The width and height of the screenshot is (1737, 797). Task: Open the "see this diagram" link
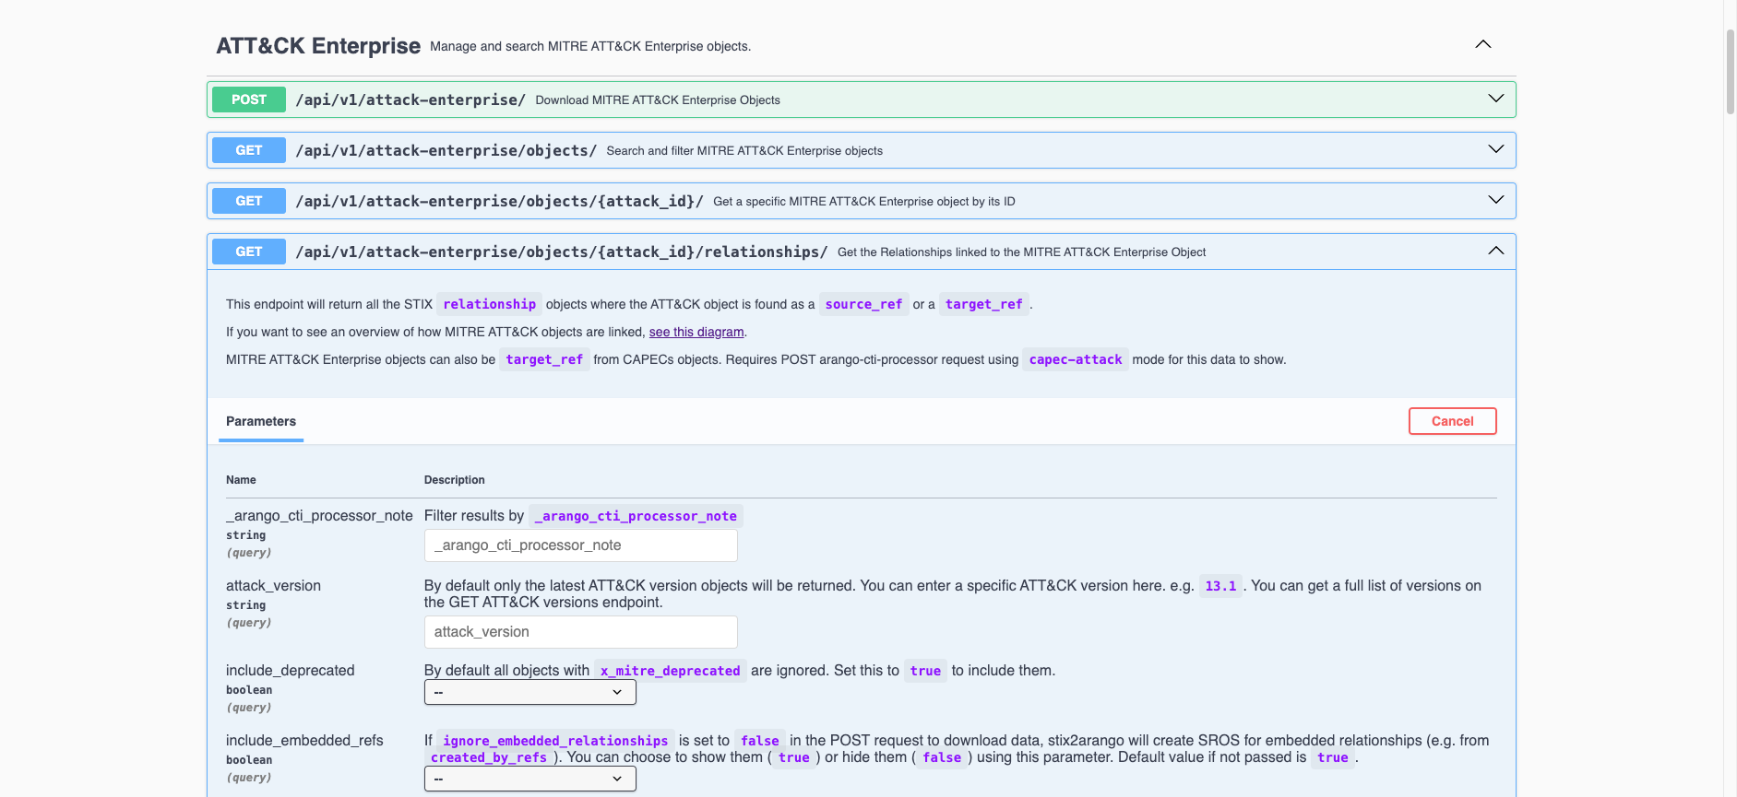click(696, 332)
